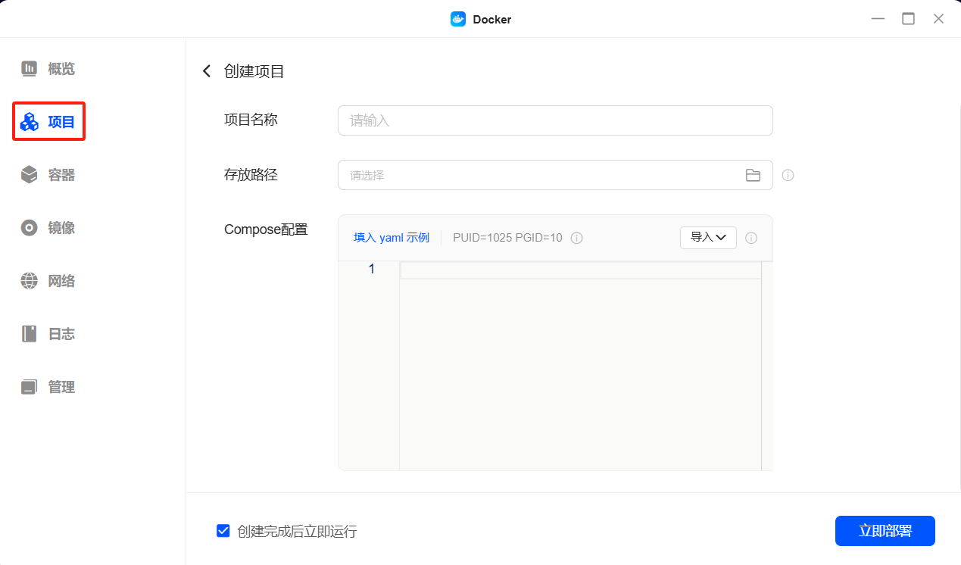This screenshot has height=565, width=961.
Task: Click info icon next to PUID=1025 PGID=10
Action: tap(576, 238)
